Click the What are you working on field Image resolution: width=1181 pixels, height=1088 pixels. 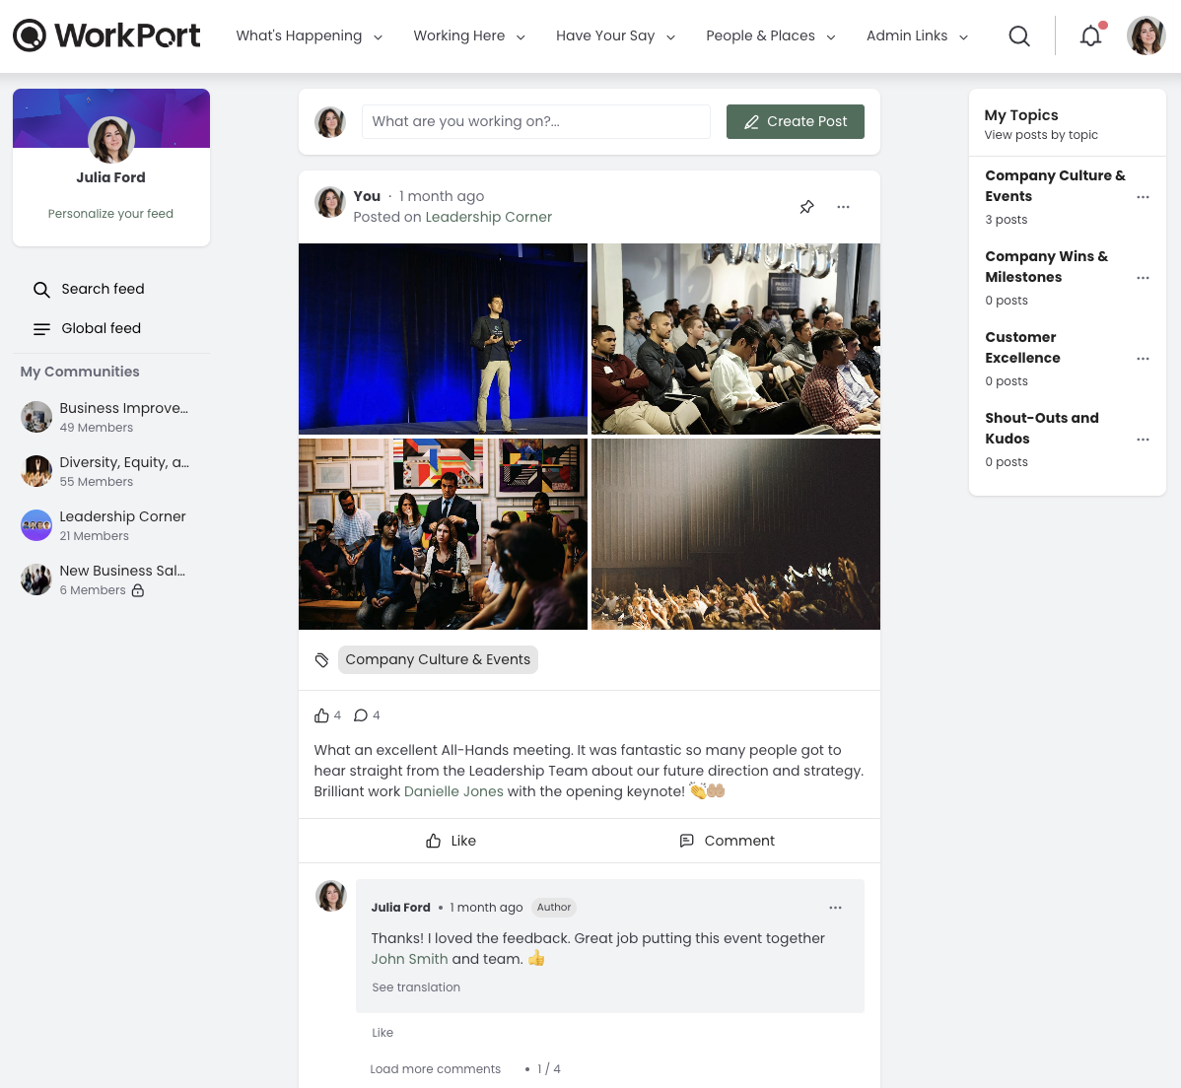(535, 121)
